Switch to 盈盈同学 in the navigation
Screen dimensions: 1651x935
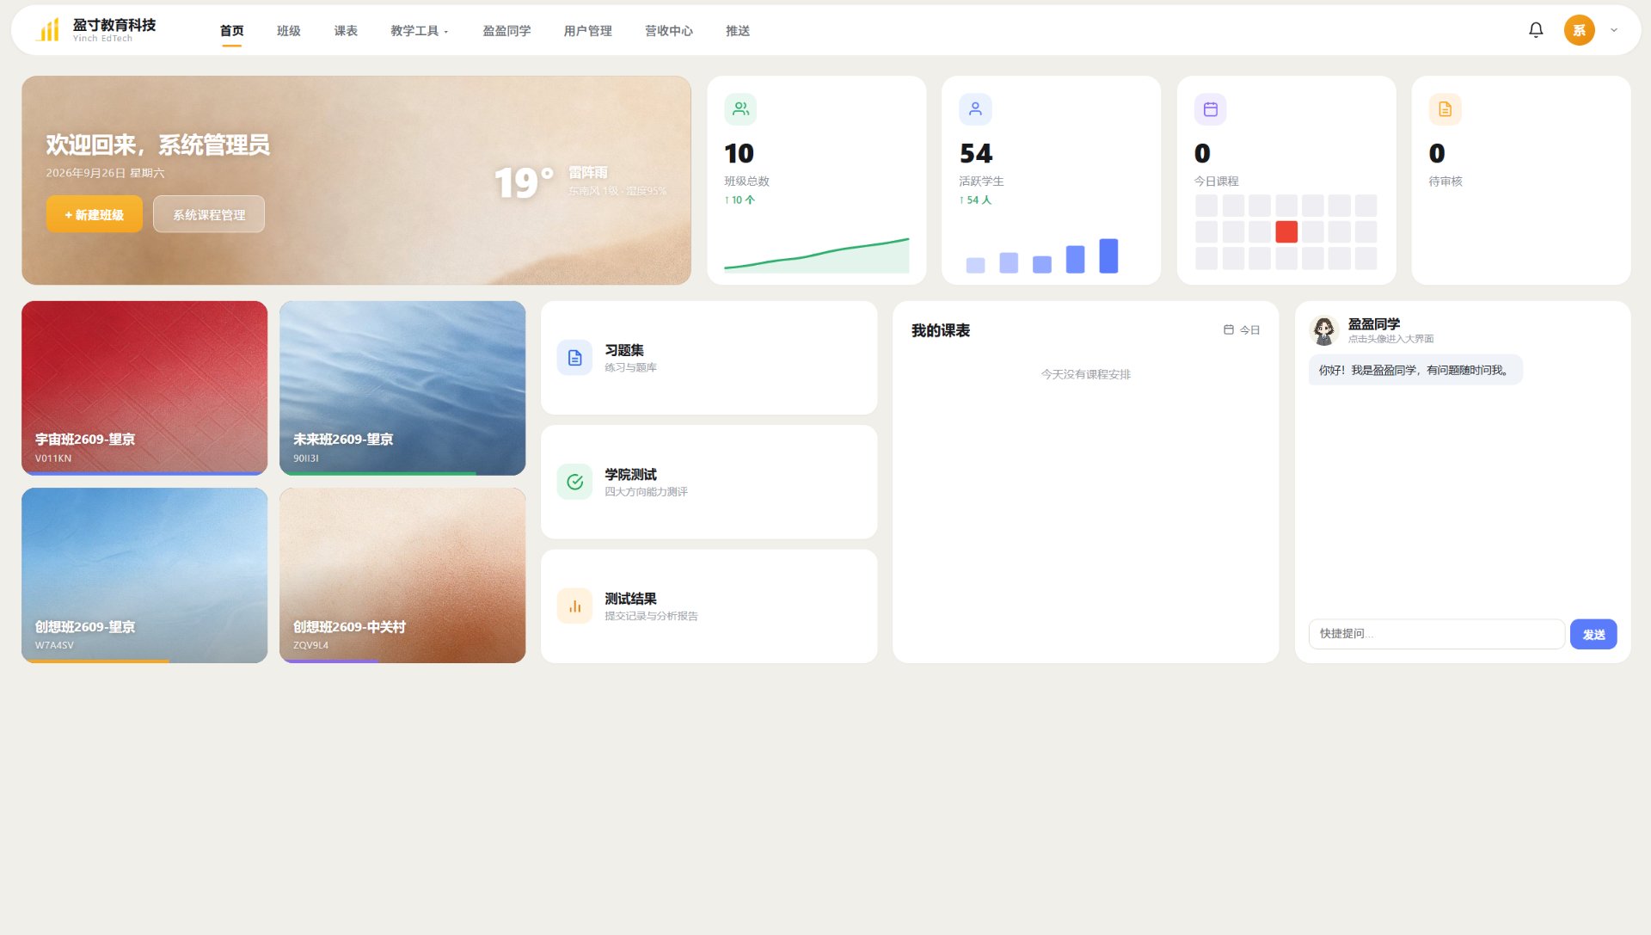click(x=506, y=31)
